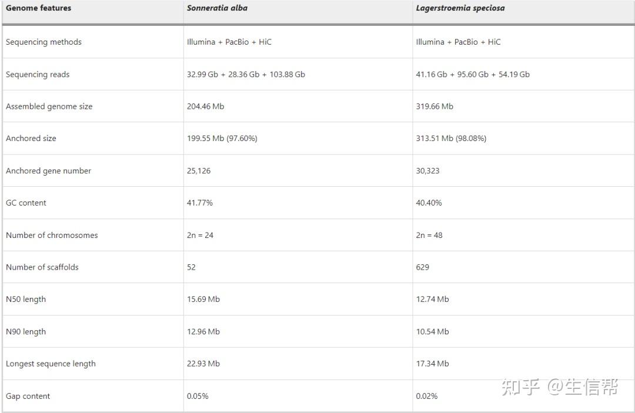Select the 41.77% GC content value

(200, 203)
